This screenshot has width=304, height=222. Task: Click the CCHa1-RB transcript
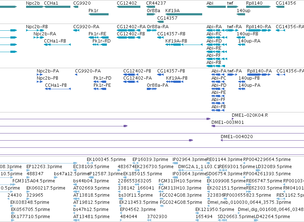pos(58,45)
